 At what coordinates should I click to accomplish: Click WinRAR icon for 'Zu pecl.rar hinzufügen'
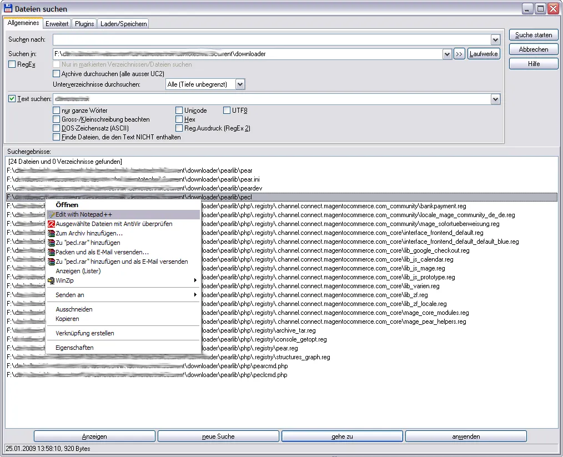pyautogui.click(x=51, y=243)
